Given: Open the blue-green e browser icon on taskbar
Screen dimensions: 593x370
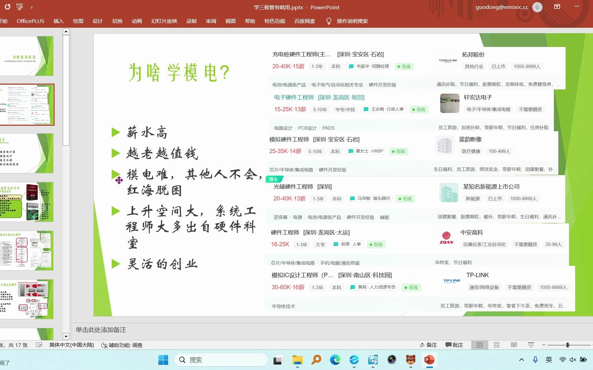Looking at the screenshot, I should 354,360.
